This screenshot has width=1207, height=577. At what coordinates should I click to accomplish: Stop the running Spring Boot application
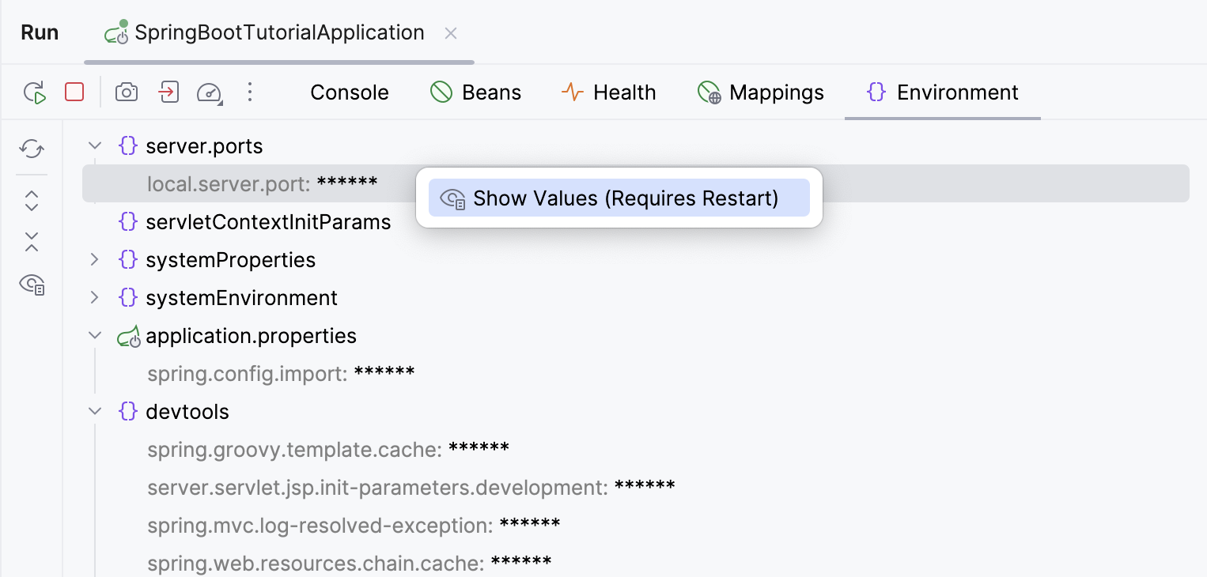[74, 92]
